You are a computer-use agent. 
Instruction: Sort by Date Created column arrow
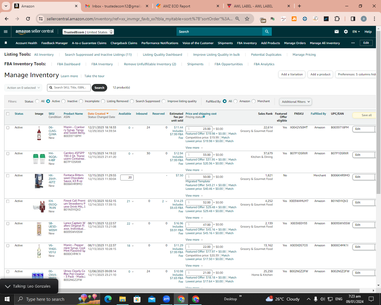coord(107,114)
